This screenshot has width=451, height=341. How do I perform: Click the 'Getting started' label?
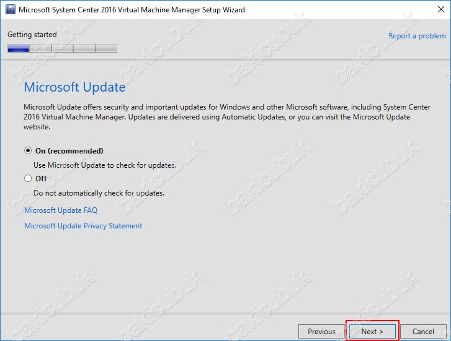[32, 35]
